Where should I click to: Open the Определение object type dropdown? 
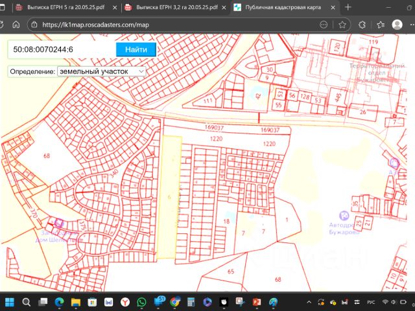pos(102,71)
